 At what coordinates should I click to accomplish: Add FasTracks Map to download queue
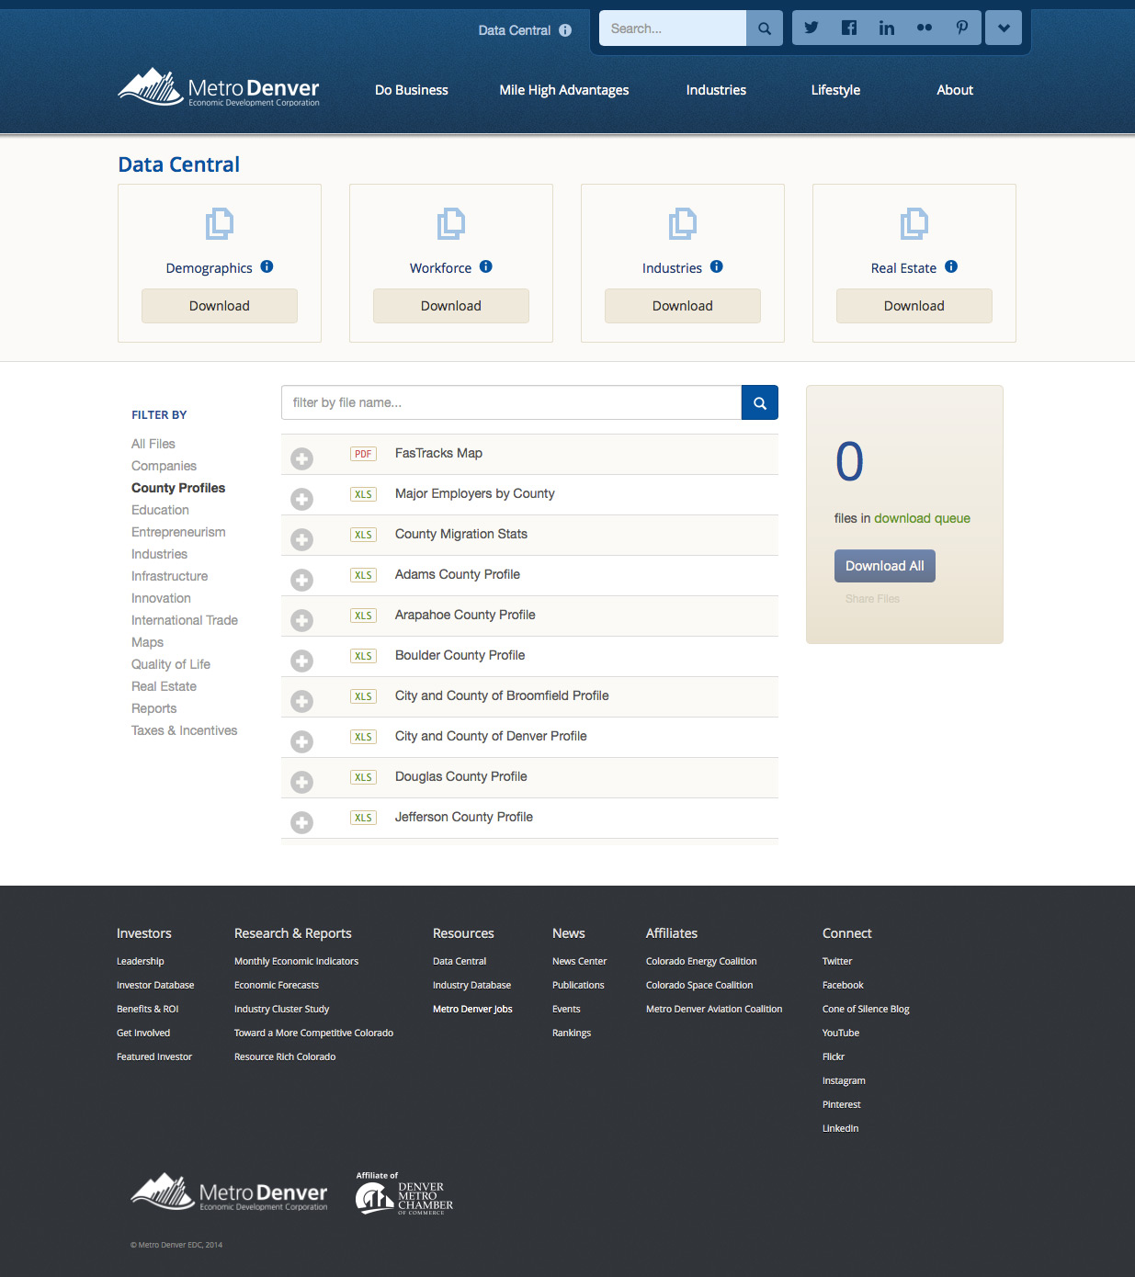pos(301,458)
